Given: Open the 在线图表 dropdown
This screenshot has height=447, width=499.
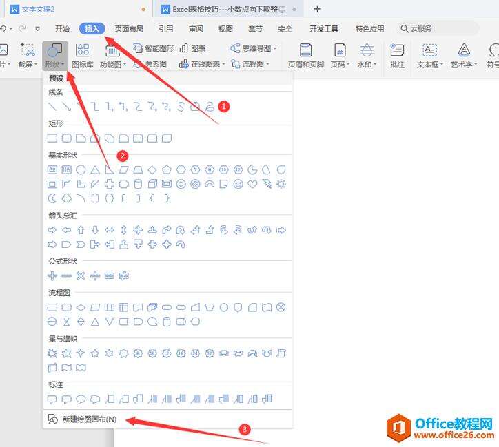Looking at the screenshot, I should (x=202, y=64).
